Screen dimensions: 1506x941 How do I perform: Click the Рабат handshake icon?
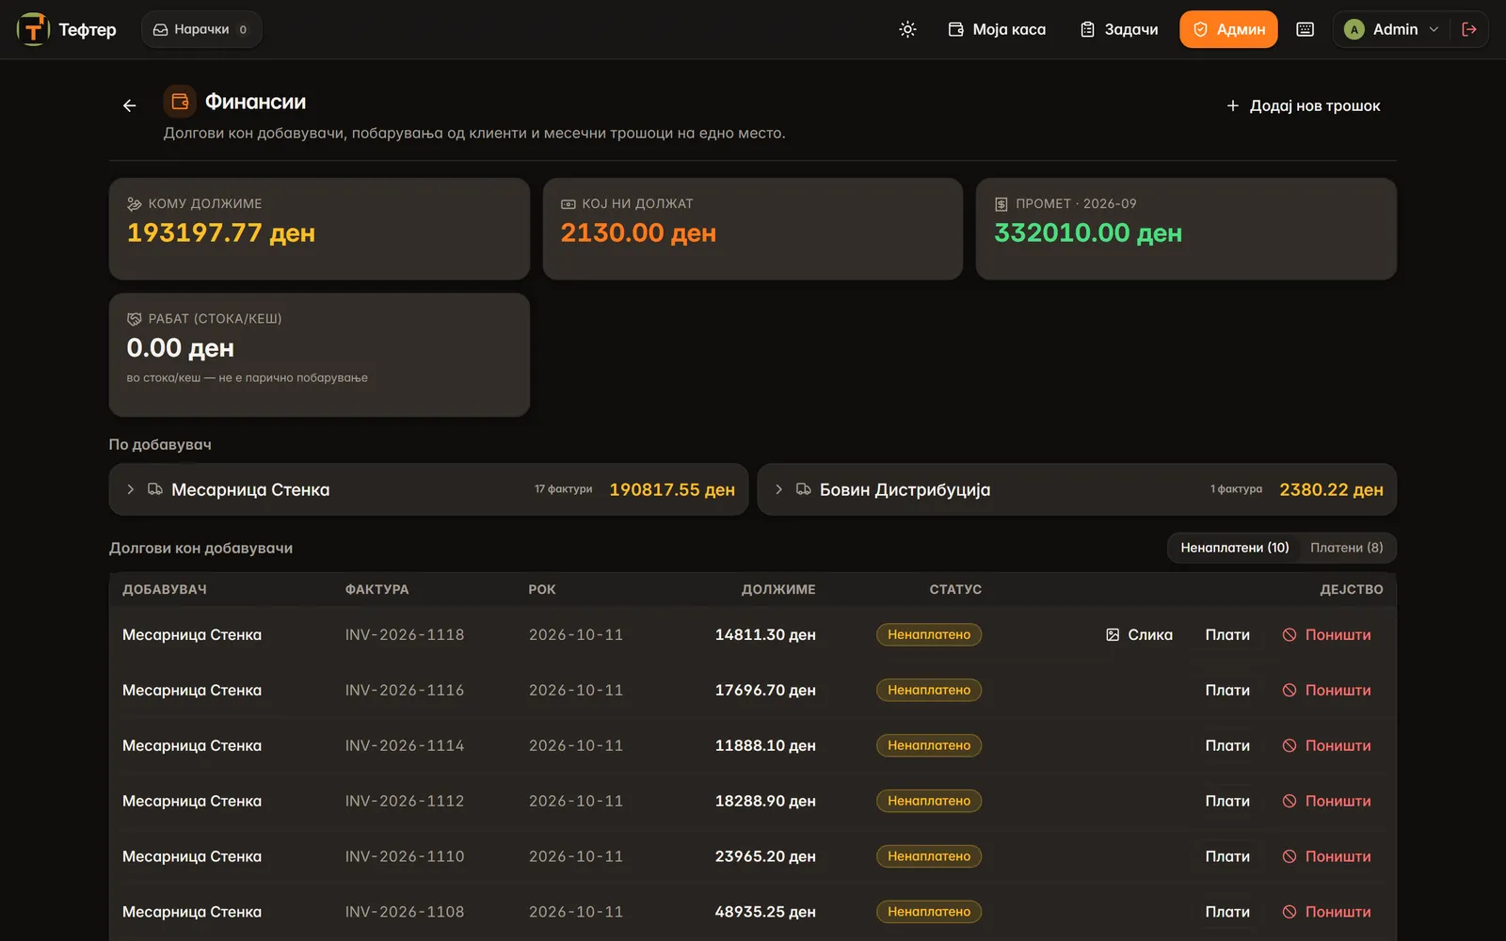tap(135, 319)
